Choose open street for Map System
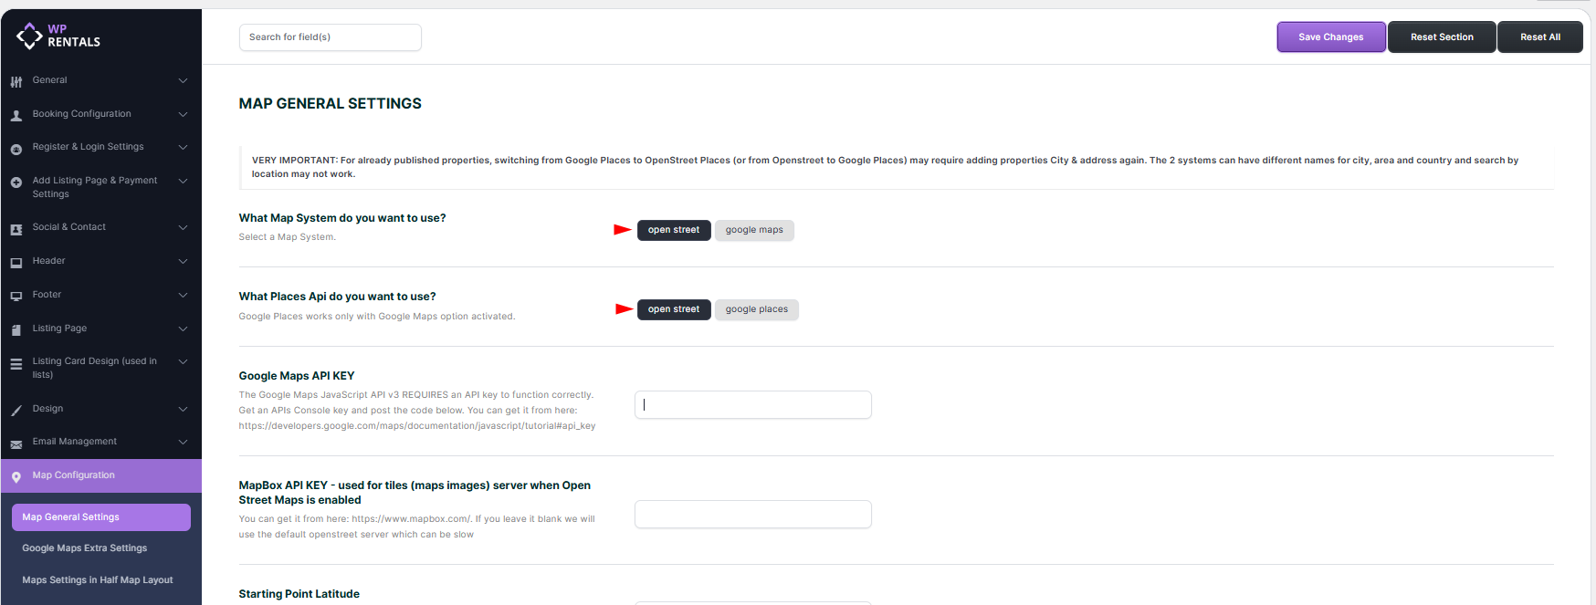This screenshot has height=605, width=1596. click(674, 230)
